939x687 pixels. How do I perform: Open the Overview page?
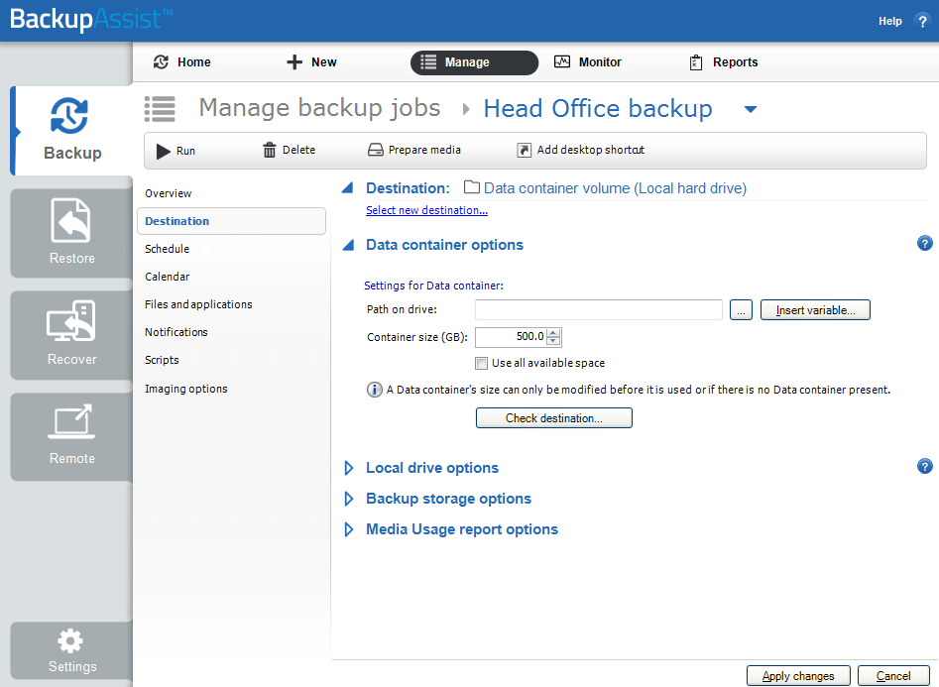pyautogui.click(x=169, y=193)
